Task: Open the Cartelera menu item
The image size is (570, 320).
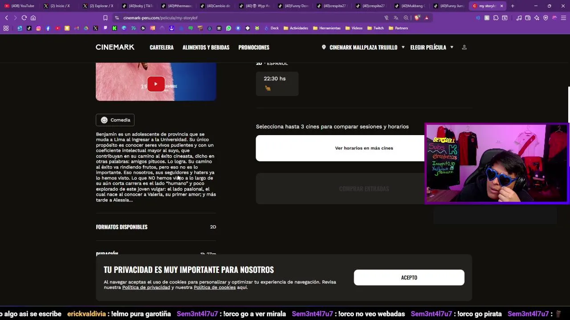Action: click(x=162, y=47)
